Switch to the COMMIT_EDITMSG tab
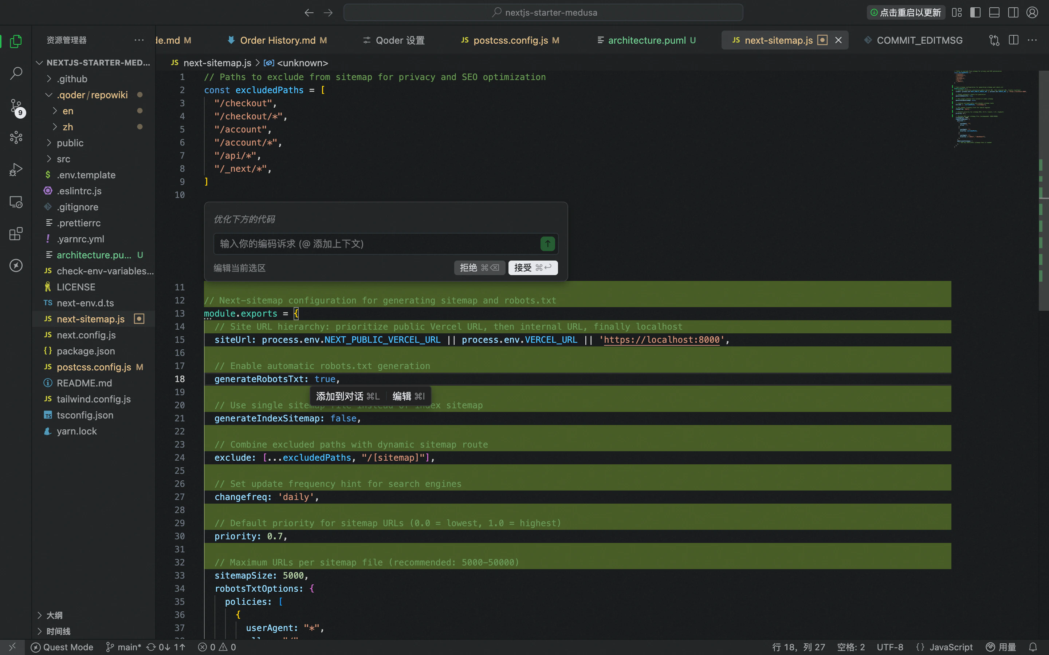Viewport: 1049px width, 655px height. pos(914,40)
